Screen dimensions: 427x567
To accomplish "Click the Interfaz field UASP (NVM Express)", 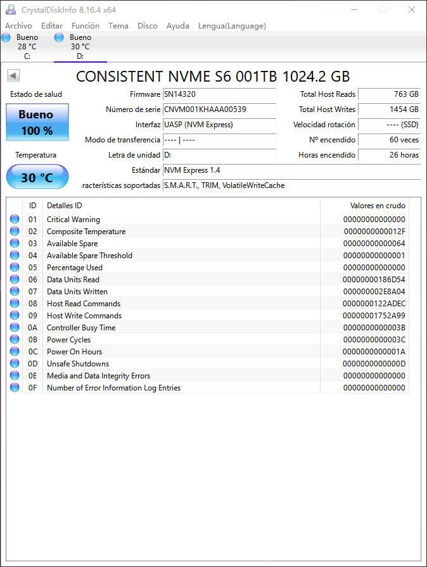I will coord(219,125).
